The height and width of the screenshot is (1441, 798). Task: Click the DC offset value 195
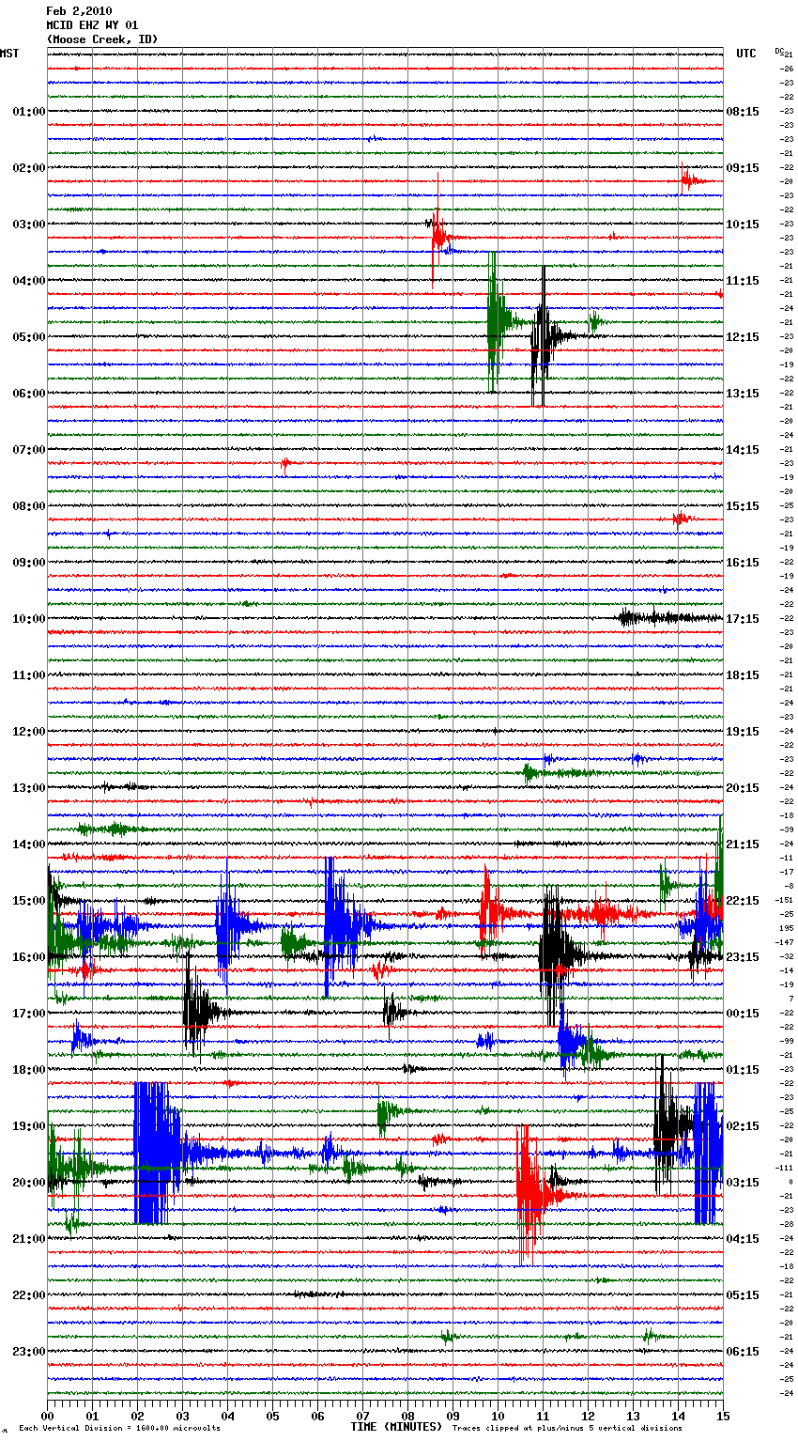pos(785,928)
